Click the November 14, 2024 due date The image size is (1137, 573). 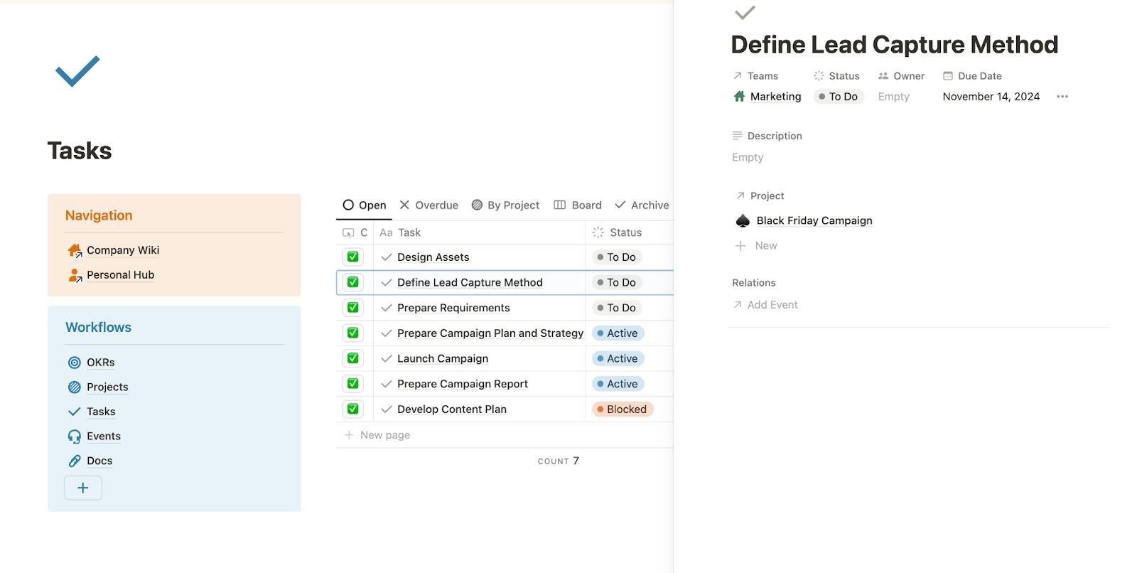991,97
